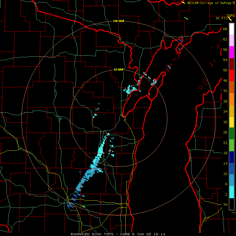Click the "42" scale label

pyautogui.click(x=225, y=91)
